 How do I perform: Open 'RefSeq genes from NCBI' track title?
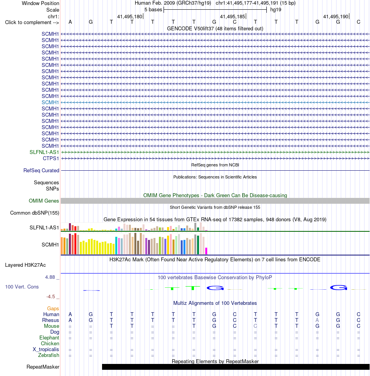pyautogui.click(x=215, y=165)
